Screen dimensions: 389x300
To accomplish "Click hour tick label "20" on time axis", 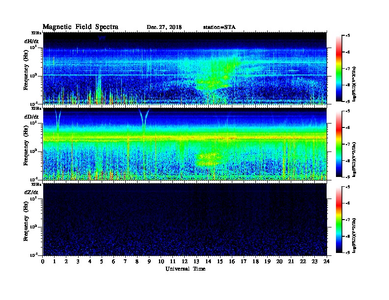I will pyautogui.click(x=279, y=261).
